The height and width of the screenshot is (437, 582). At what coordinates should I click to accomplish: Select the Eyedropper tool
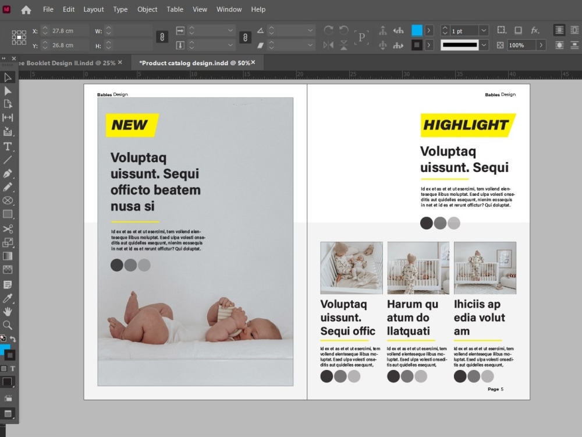point(8,298)
